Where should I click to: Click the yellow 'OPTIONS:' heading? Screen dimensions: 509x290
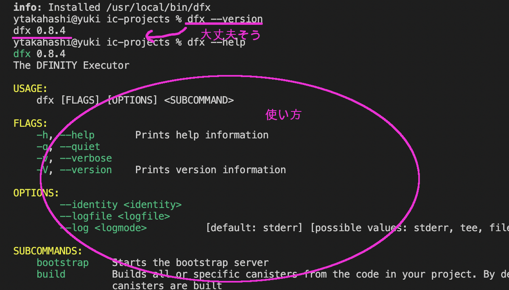(x=36, y=193)
